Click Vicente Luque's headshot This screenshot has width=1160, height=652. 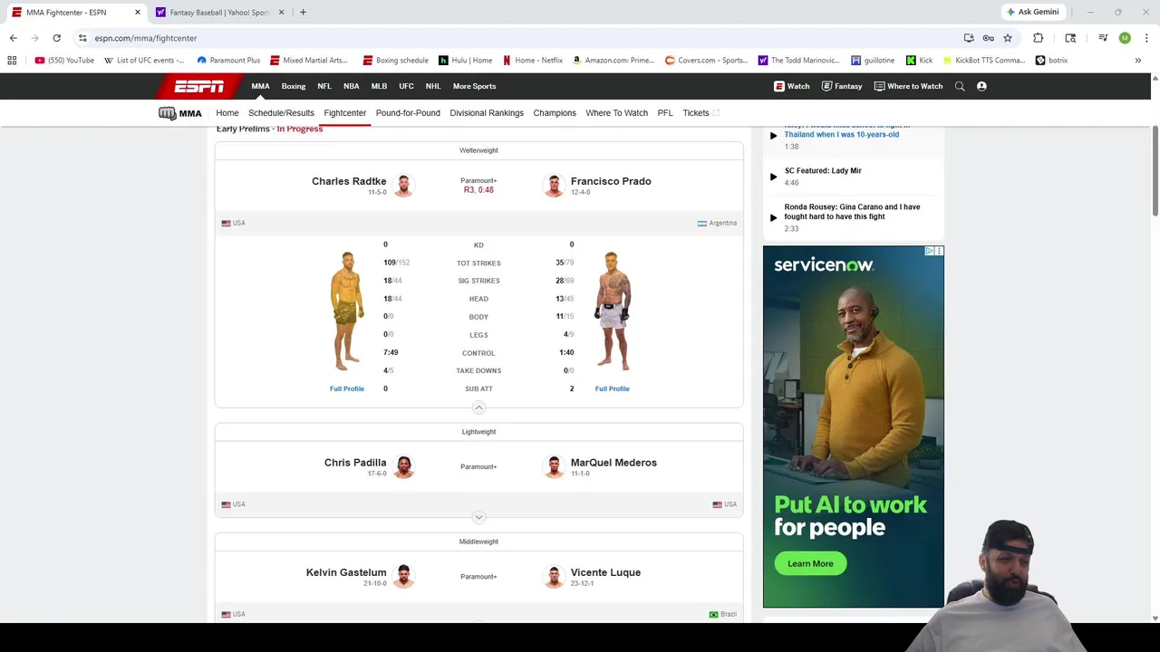click(x=554, y=576)
